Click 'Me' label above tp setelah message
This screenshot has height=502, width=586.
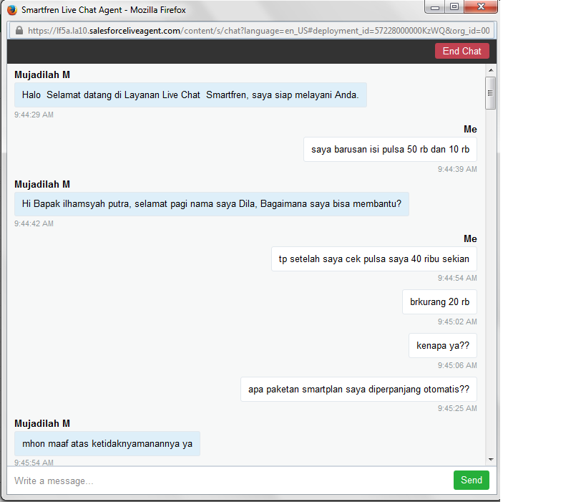pyautogui.click(x=470, y=238)
